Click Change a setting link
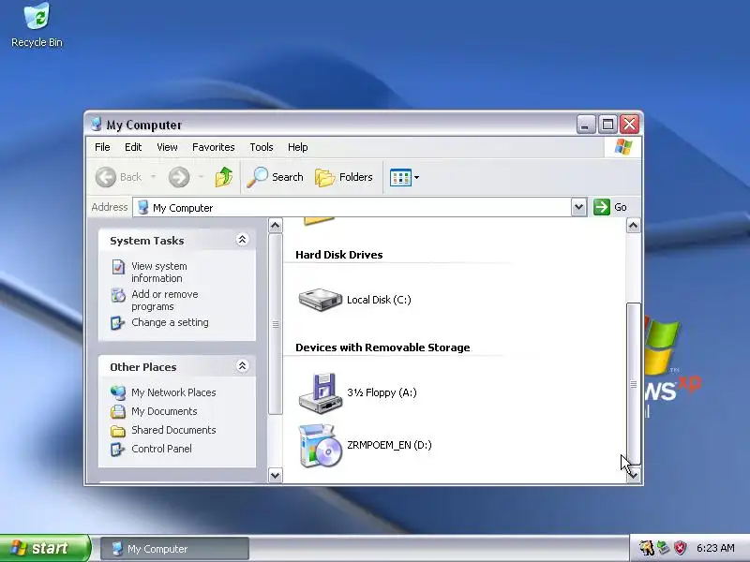The image size is (750, 562). pyautogui.click(x=170, y=322)
